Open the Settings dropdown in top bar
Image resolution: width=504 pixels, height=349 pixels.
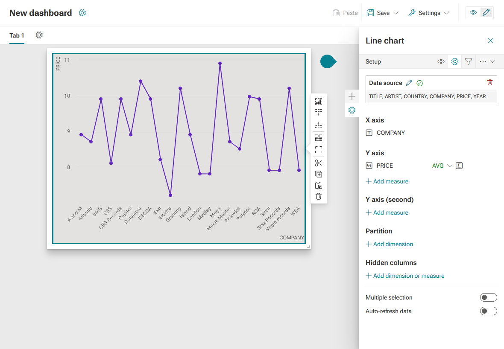point(429,13)
